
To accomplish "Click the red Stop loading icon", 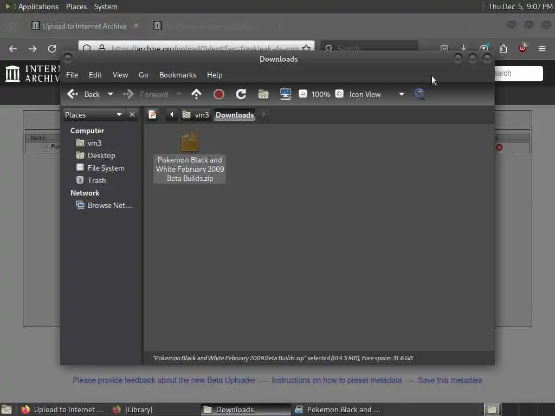I will tap(219, 94).
